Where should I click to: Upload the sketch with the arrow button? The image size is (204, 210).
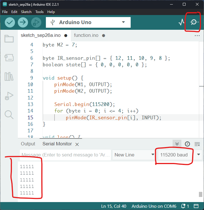click(23, 22)
